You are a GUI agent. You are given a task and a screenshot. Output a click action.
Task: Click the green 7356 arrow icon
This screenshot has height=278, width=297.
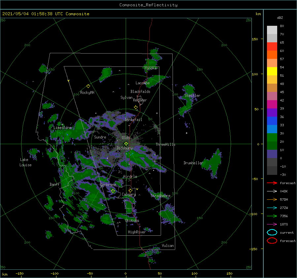(x=272, y=216)
